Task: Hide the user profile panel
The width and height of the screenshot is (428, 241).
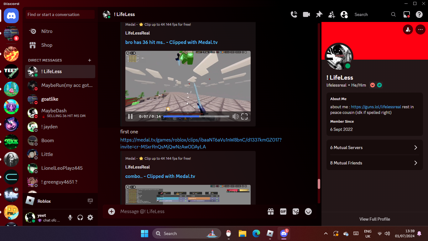Action: pos(344,14)
